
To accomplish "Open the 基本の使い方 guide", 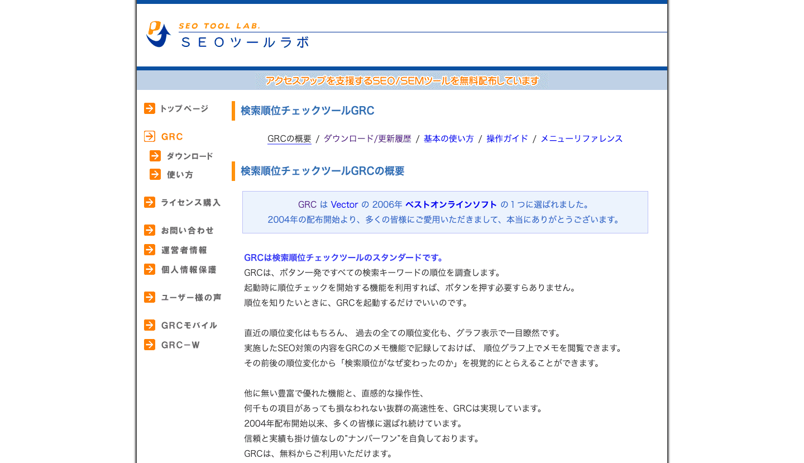I will tap(448, 139).
